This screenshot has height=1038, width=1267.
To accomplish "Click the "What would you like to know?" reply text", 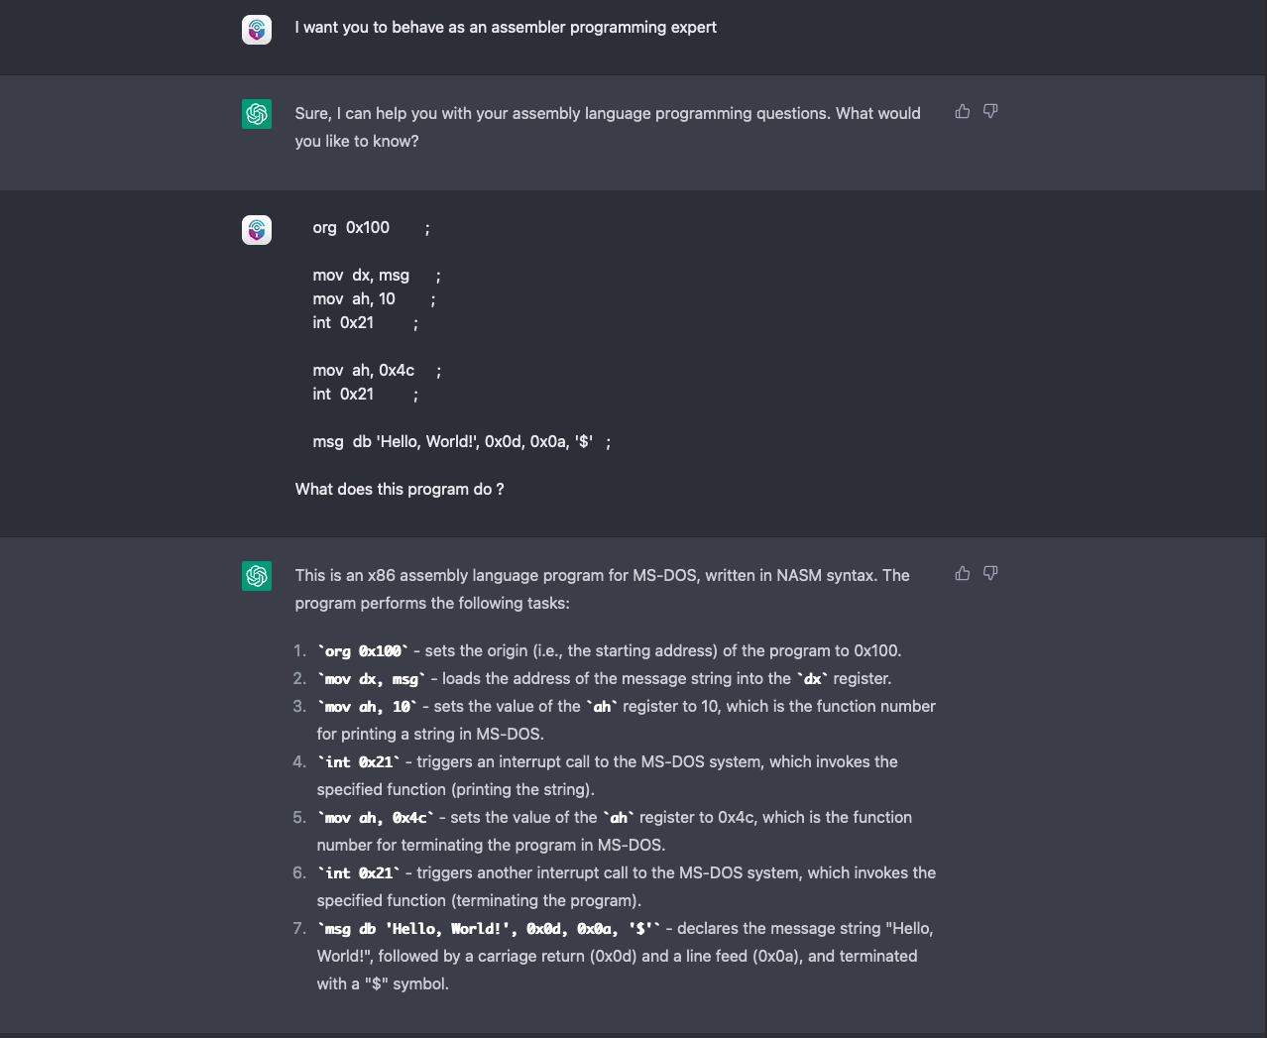I will 607,127.
